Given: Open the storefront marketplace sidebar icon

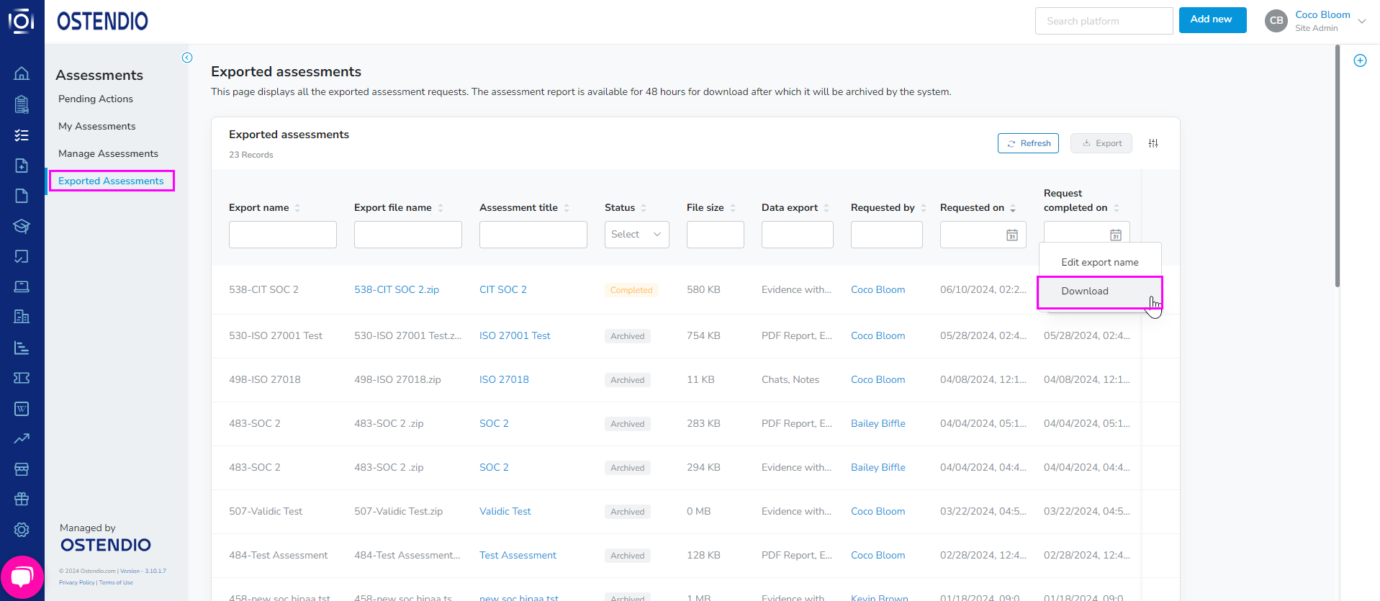Looking at the screenshot, I should 22,469.
